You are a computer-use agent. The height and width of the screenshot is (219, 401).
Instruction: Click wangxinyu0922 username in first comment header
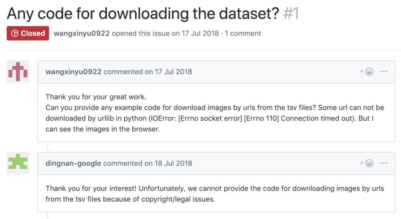73,72
